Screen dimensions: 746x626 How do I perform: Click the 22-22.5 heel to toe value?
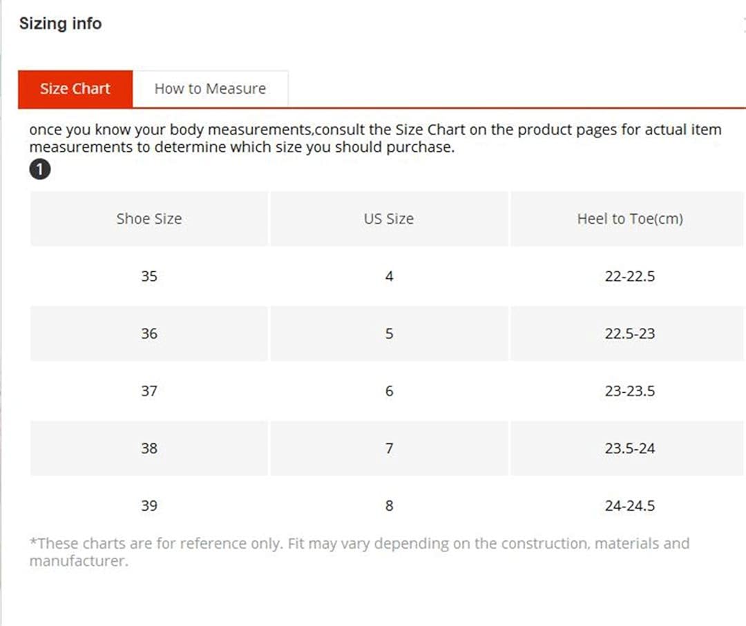[x=629, y=276]
